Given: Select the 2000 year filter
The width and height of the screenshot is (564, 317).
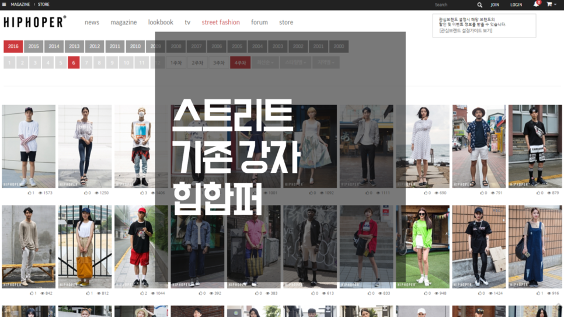Looking at the screenshot, I should [339, 47].
